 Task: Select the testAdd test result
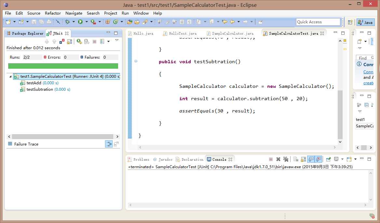tap(39, 83)
